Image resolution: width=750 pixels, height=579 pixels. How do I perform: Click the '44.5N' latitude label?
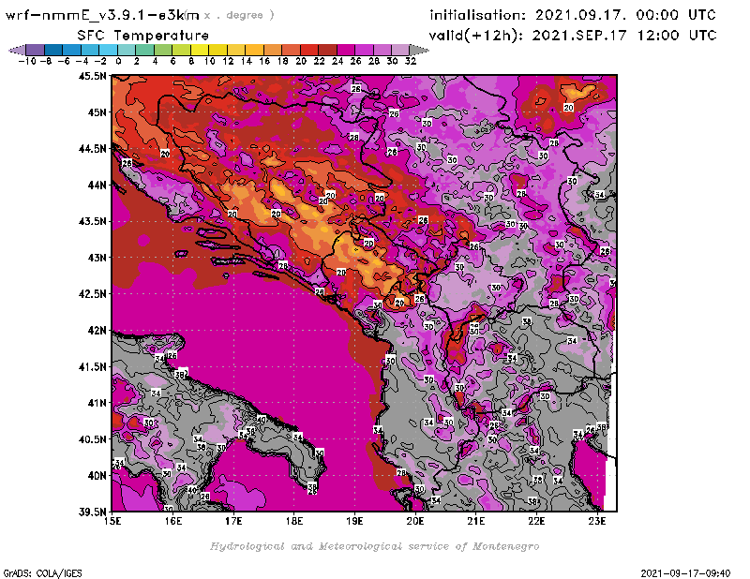(92, 149)
